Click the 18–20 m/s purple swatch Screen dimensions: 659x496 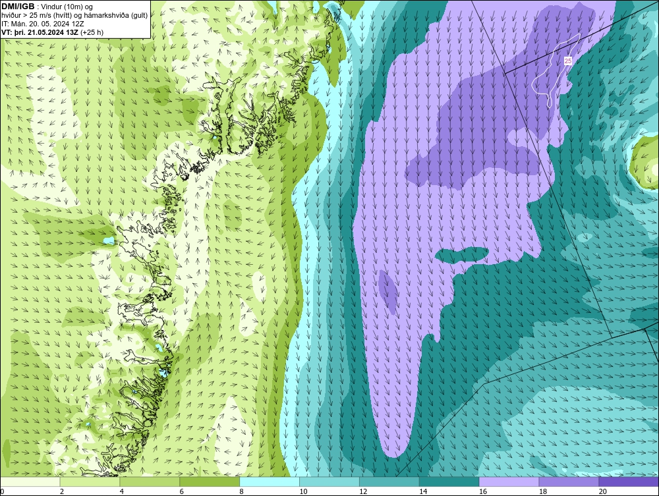(x=569, y=482)
